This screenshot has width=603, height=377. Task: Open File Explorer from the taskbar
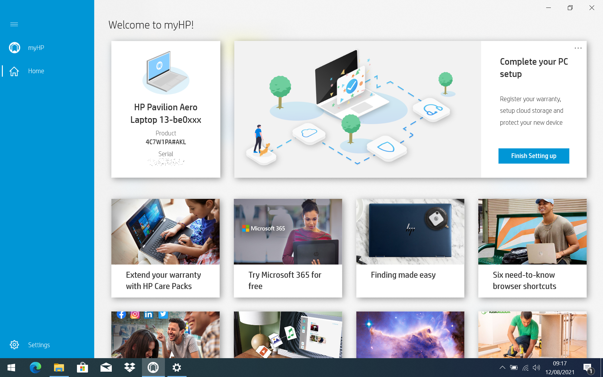click(x=59, y=368)
